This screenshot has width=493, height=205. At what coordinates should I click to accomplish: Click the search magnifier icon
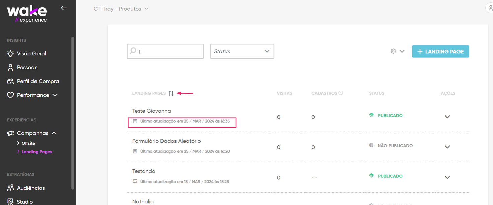133,51
